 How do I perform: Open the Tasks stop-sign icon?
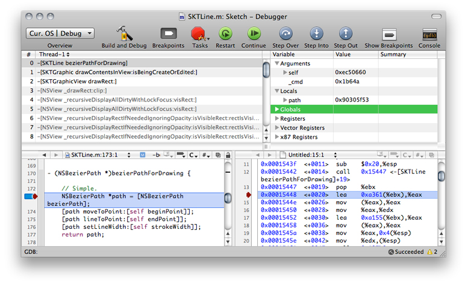199,34
